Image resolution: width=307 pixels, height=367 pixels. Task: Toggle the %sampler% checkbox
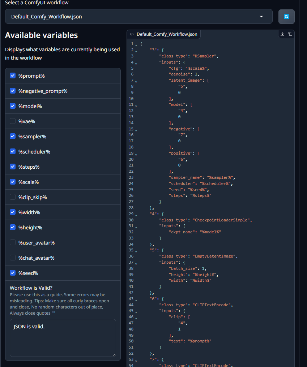pos(13,136)
